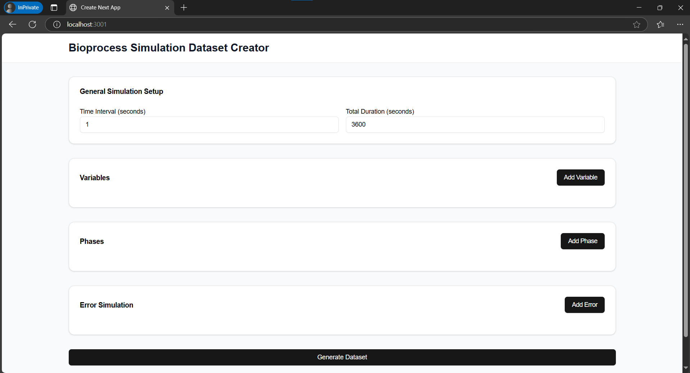Click the Variables section heading
Screen dimensions: 690x373
tap(95, 178)
